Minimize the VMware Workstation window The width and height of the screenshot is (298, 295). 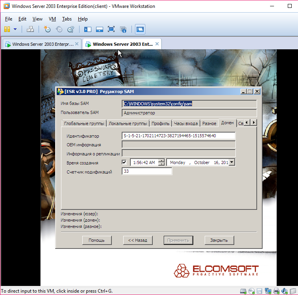[x=272, y=6]
